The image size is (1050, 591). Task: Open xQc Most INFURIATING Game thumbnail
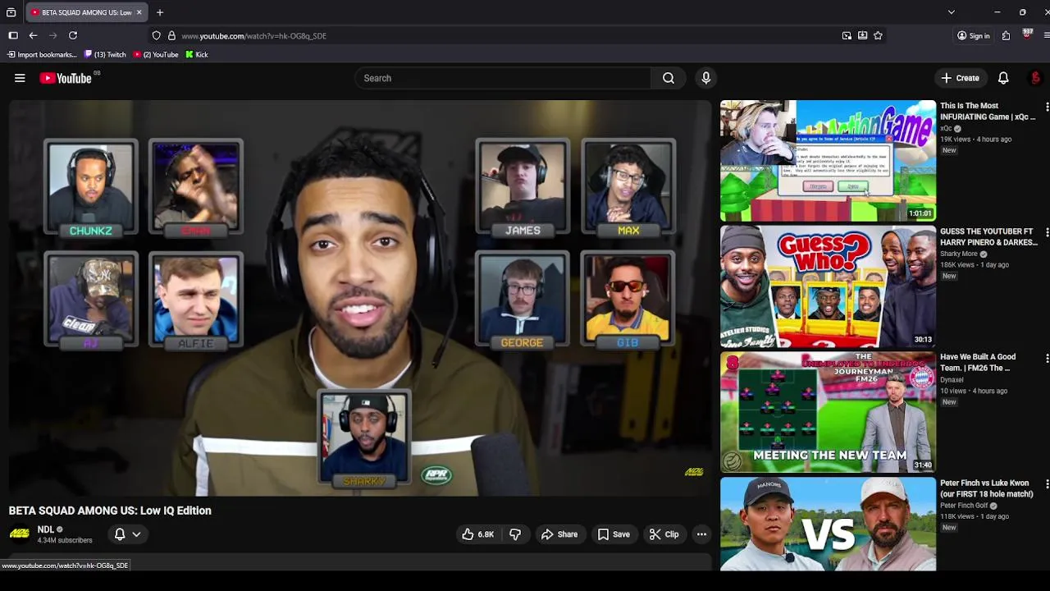coord(828,161)
